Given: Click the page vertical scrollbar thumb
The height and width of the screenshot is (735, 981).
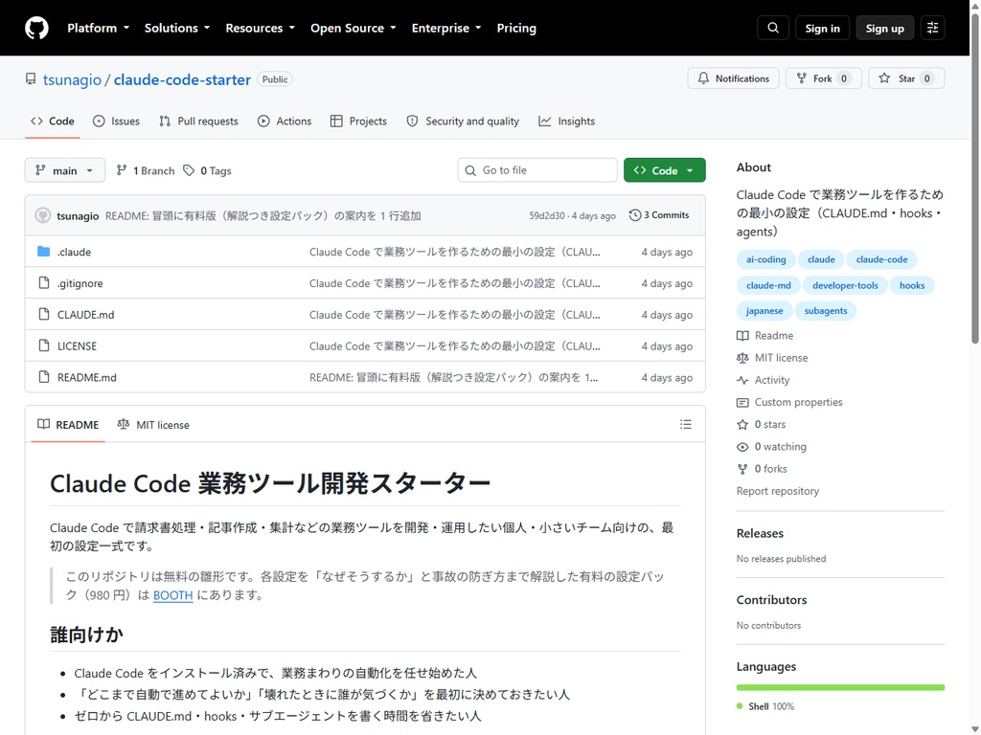Looking at the screenshot, I should 974,178.
